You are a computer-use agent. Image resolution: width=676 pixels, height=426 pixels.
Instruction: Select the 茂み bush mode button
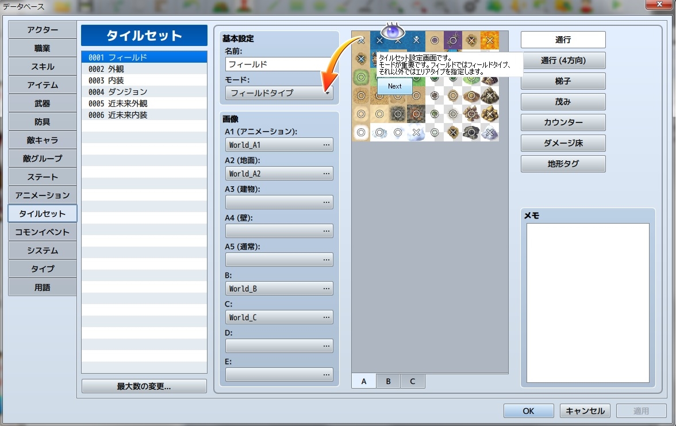point(563,102)
